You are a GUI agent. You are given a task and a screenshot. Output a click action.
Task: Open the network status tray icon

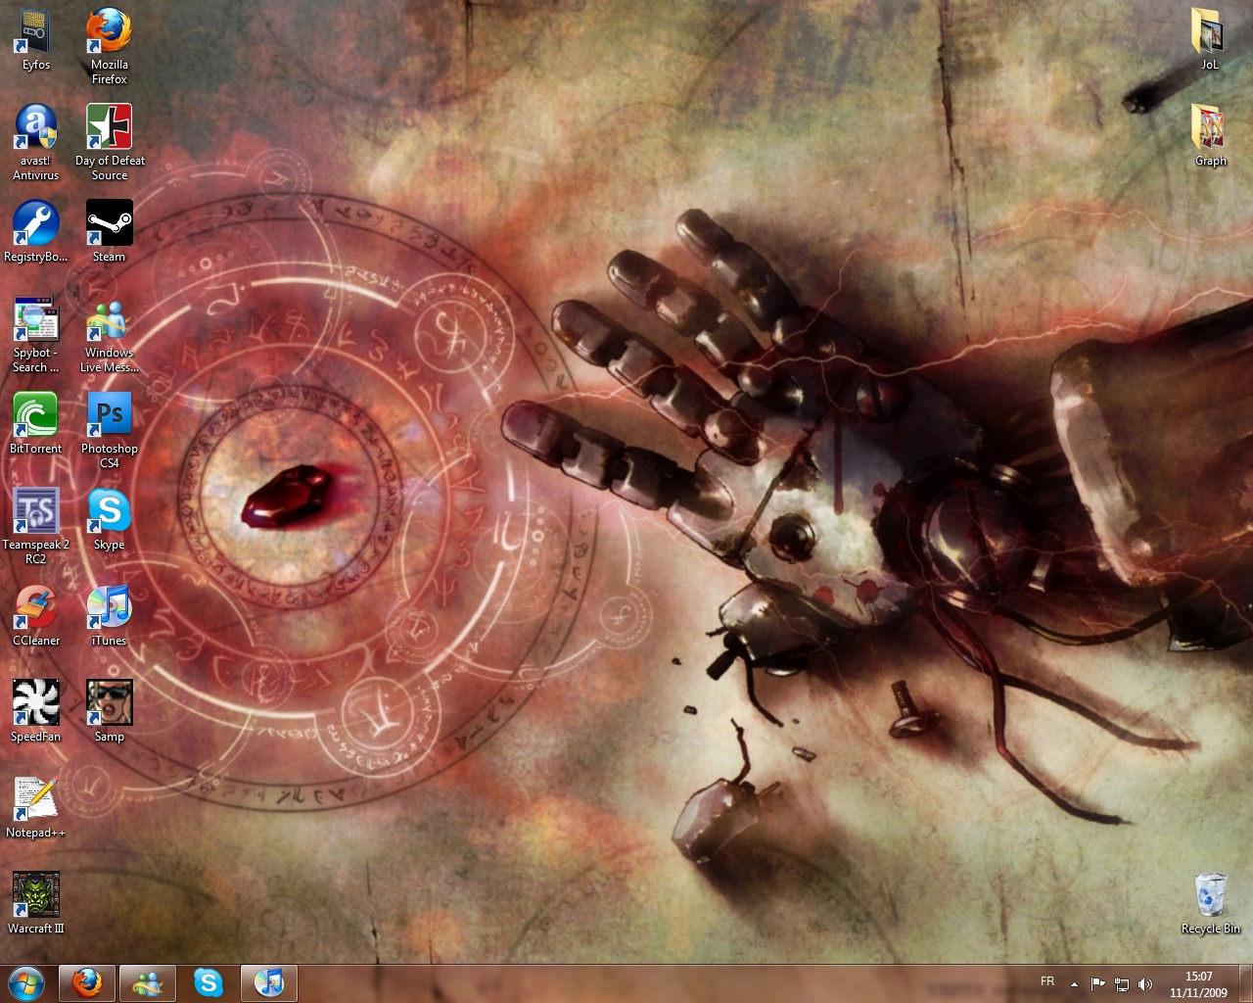pyautogui.click(x=1122, y=983)
